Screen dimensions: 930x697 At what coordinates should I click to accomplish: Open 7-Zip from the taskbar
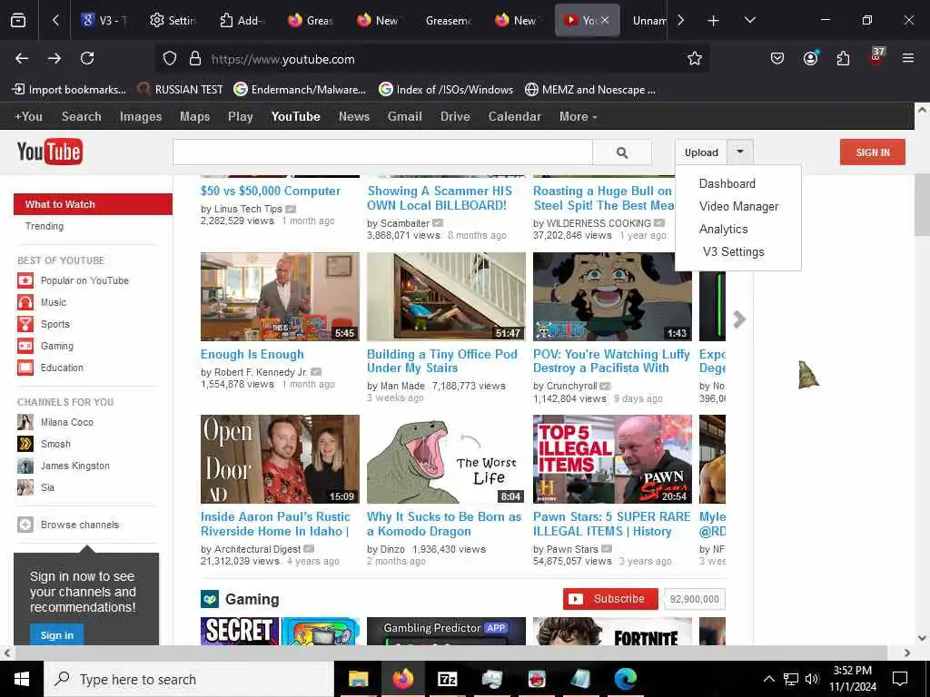pyautogui.click(x=447, y=679)
